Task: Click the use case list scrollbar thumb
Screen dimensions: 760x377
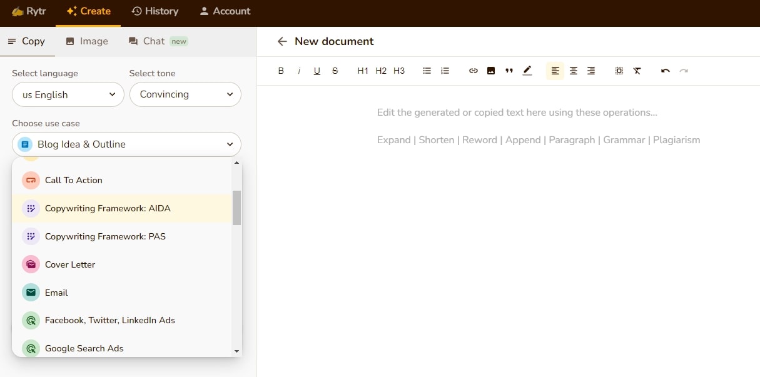Action: [x=236, y=208]
